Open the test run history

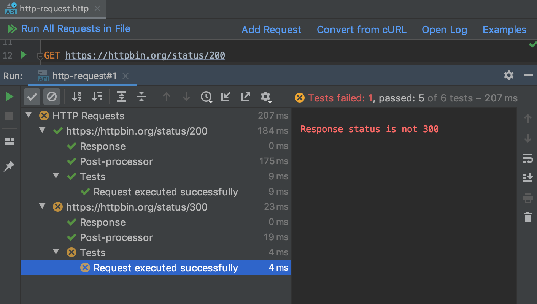click(x=207, y=97)
